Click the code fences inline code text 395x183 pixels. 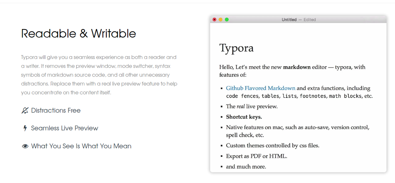[242, 96]
